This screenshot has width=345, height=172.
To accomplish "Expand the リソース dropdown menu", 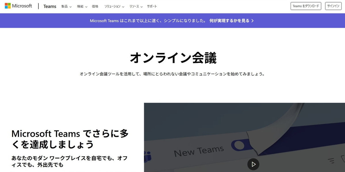I will pyautogui.click(x=136, y=6).
